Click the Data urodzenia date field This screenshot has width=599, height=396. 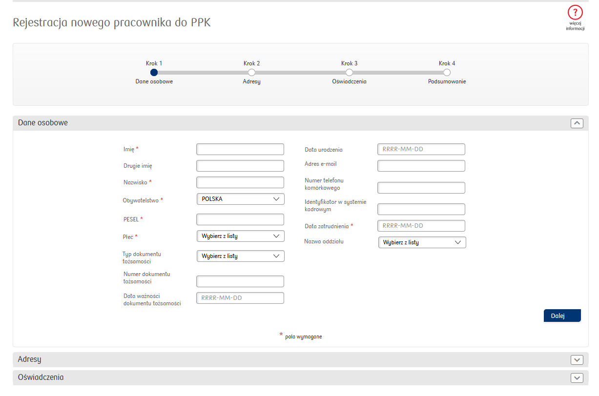point(421,149)
